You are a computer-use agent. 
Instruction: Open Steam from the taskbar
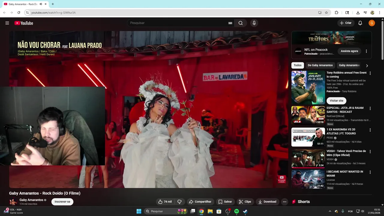pos(245,211)
